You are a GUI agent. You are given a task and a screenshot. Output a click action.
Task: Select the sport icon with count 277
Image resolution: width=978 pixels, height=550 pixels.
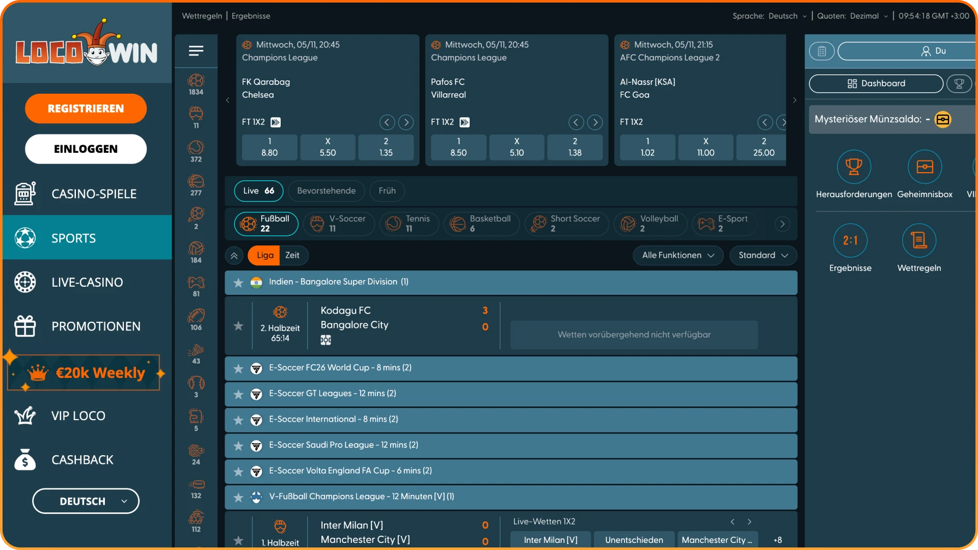(x=196, y=185)
